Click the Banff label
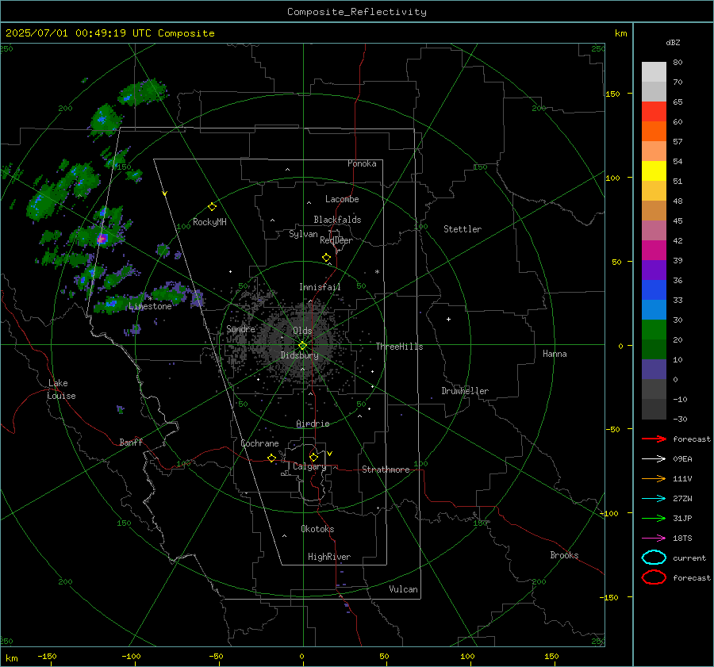 (x=131, y=442)
